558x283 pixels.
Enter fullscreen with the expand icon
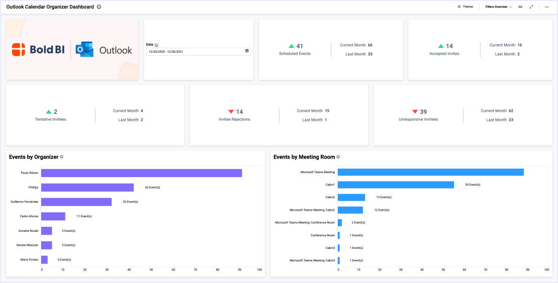point(531,7)
